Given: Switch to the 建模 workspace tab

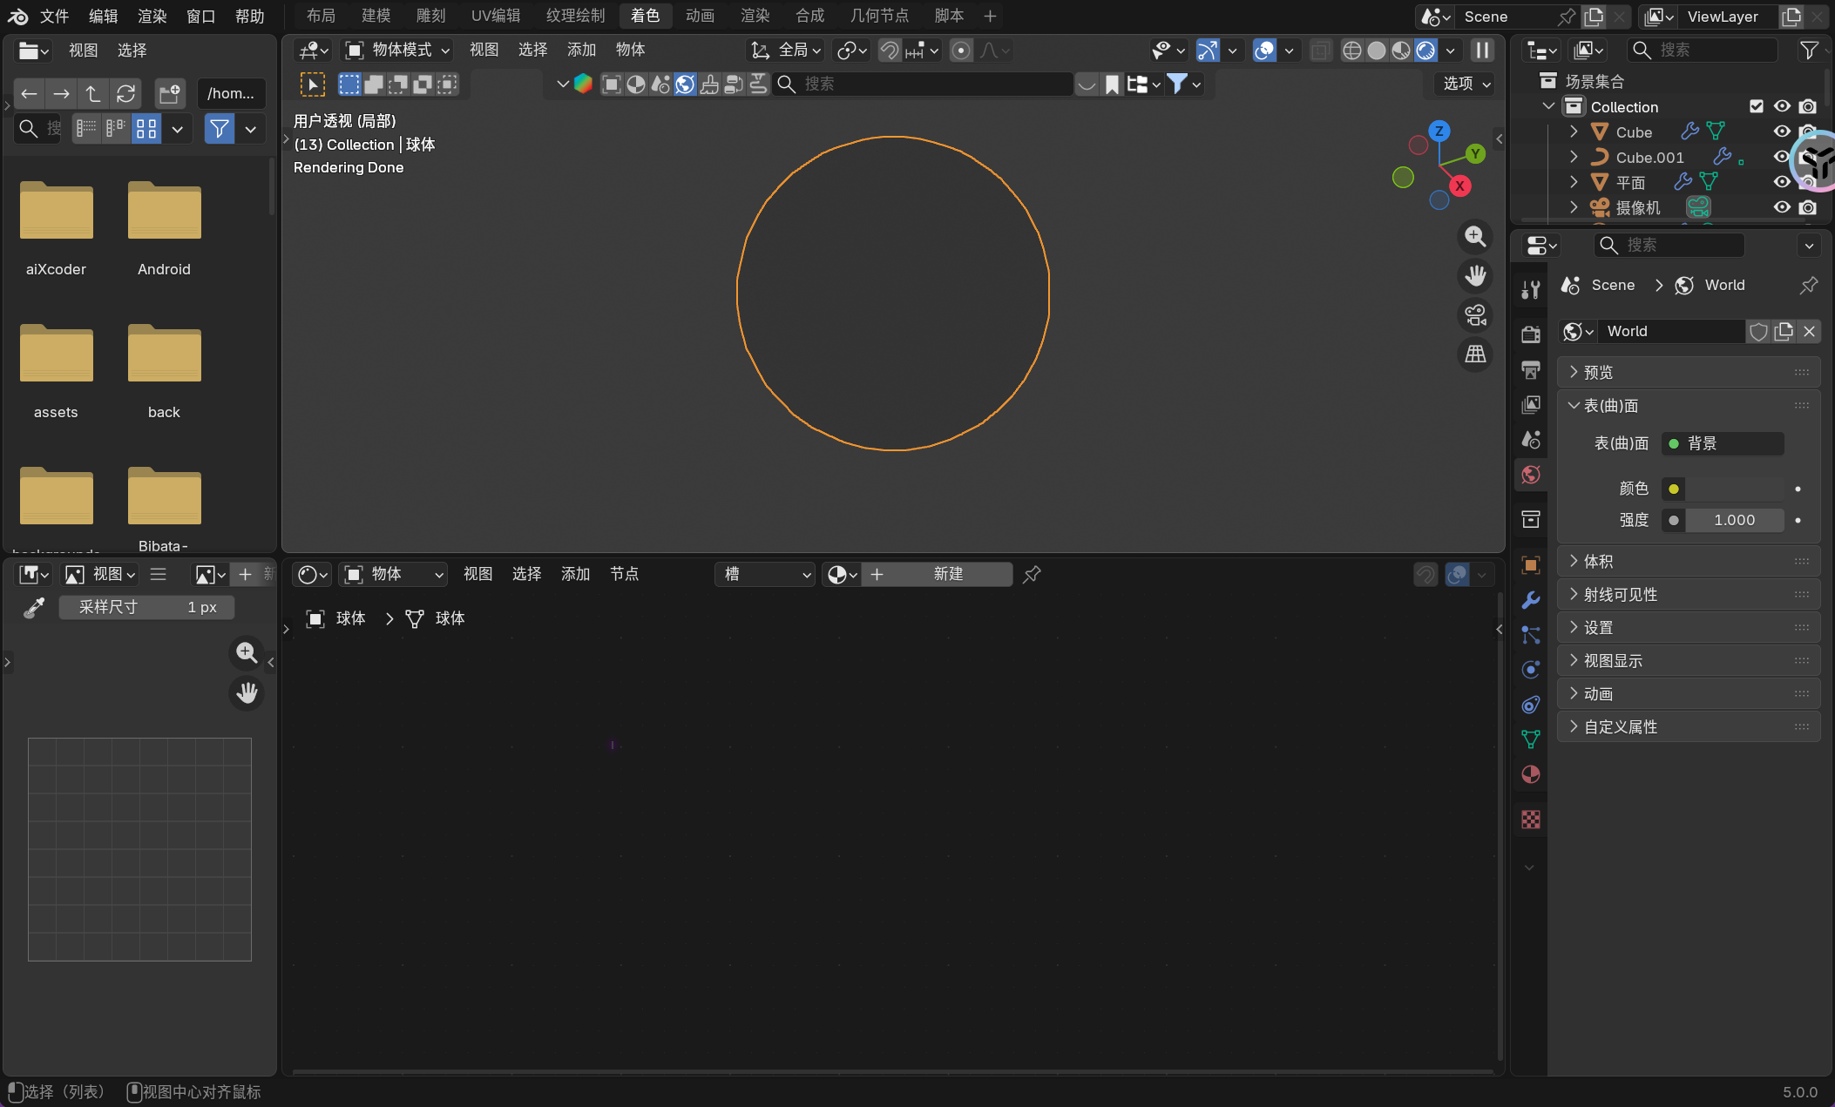Looking at the screenshot, I should pos(376,16).
